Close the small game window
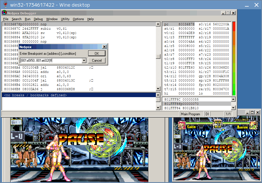 (258, 112)
